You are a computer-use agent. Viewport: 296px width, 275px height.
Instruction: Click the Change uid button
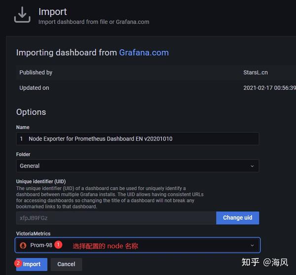click(237, 218)
